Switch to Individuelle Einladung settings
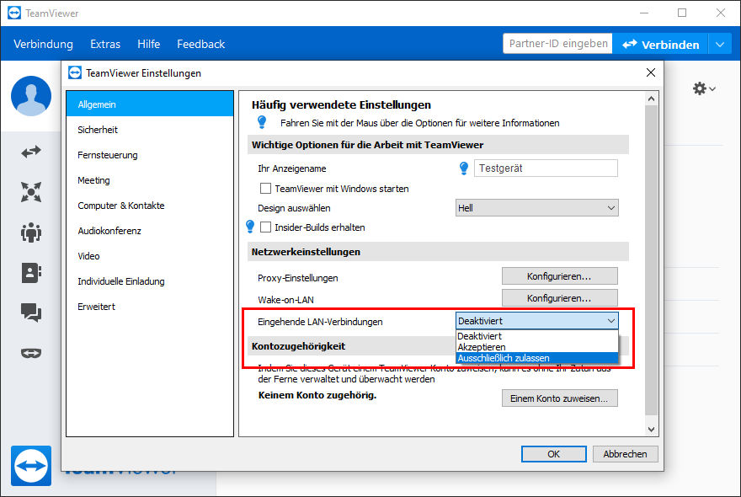The height and width of the screenshot is (497, 741). pyautogui.click(x=150, y=281)
